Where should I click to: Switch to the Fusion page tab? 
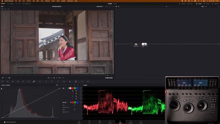click(110, 122)
